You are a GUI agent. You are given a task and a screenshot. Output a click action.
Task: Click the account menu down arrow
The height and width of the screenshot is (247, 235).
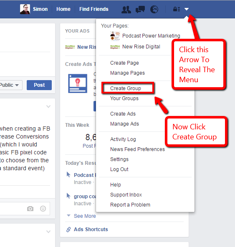click(187, 9)
